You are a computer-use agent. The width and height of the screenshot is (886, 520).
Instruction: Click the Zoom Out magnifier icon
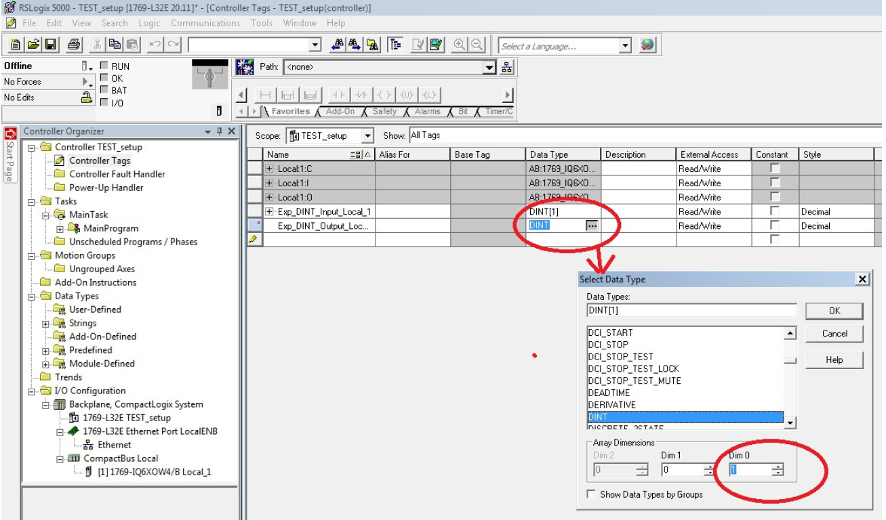(477, 45)
